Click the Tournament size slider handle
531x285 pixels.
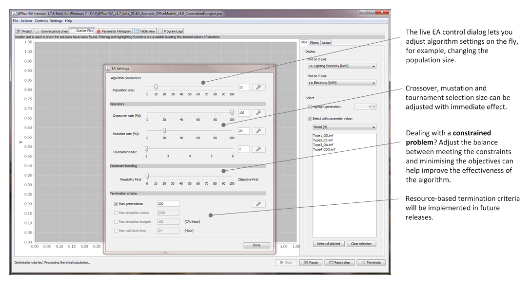(147, 149)
